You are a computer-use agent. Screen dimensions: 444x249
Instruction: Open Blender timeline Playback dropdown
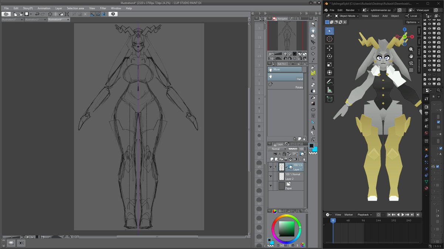[x=364, y=215]
